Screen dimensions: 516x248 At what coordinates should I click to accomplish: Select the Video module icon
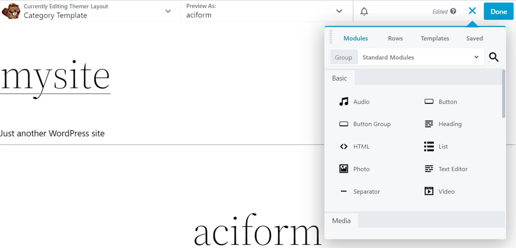coord(429,191)
